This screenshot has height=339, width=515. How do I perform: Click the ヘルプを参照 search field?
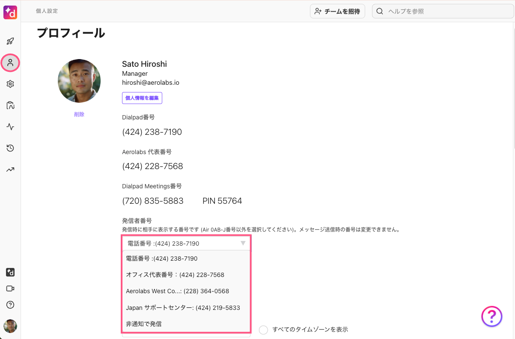(x=443, y=11)
